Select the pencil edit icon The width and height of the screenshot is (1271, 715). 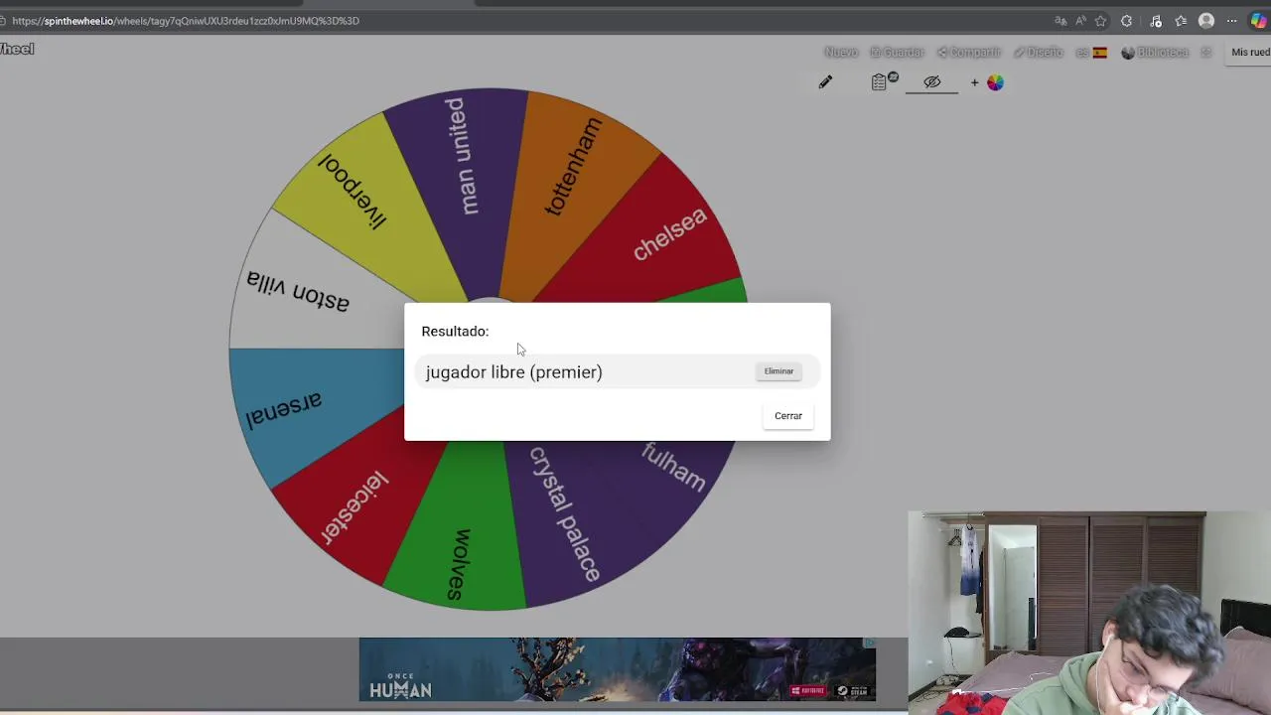(x=825, y=82)
